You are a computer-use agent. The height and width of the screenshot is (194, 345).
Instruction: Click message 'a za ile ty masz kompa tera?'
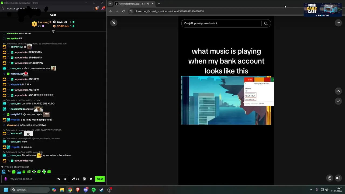(x=36, y=120)
